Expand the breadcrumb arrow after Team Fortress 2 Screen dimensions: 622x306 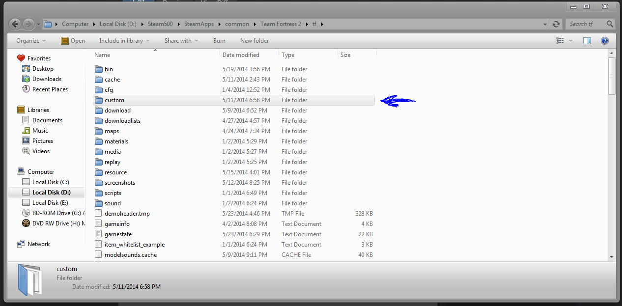306,24
